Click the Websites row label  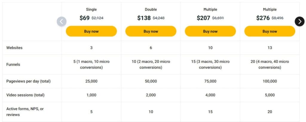click(14, 48)
